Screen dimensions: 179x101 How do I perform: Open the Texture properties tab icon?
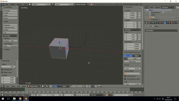pos(171,23)
